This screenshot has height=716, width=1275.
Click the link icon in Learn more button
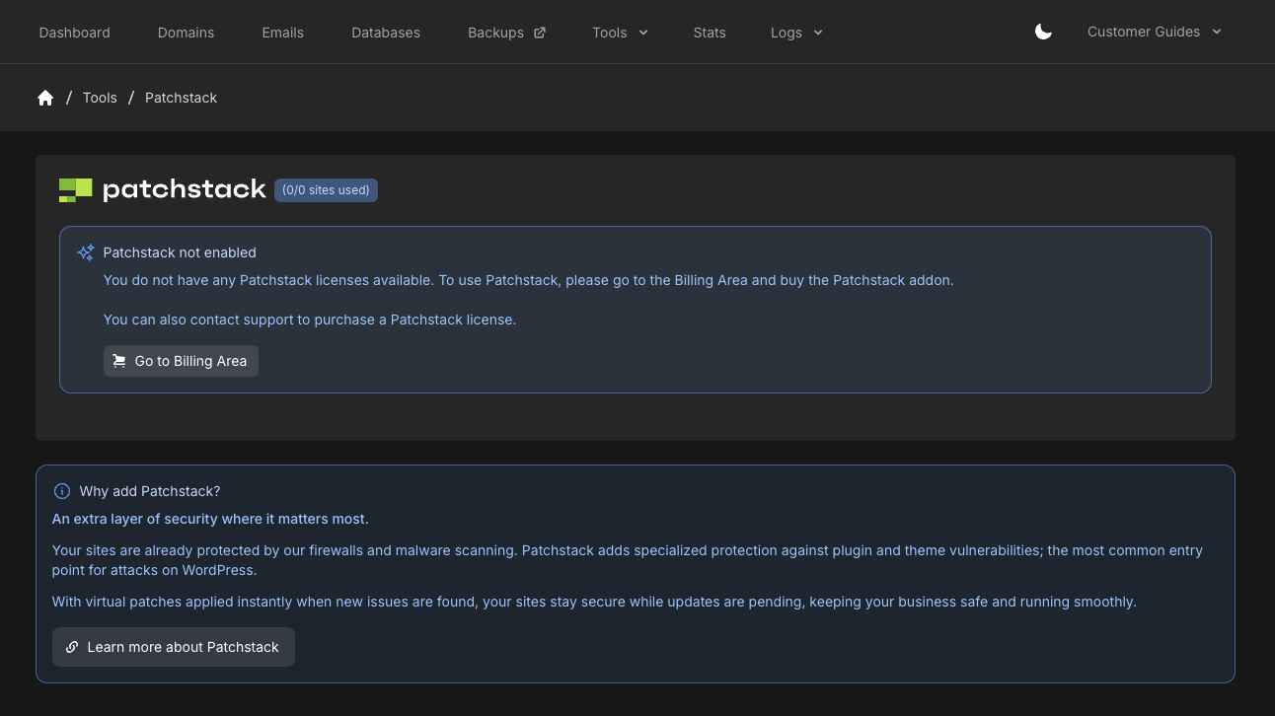pos(72,647)
